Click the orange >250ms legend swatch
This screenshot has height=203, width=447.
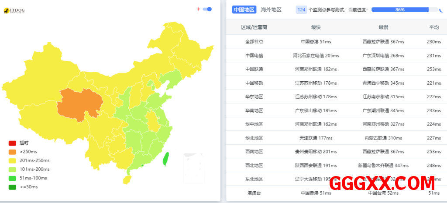(x=12, y=152)
